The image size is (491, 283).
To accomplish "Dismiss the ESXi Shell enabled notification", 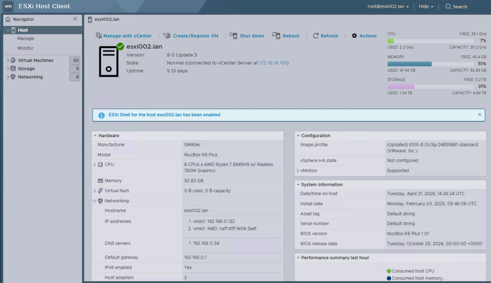I will [x=479, y=115].
